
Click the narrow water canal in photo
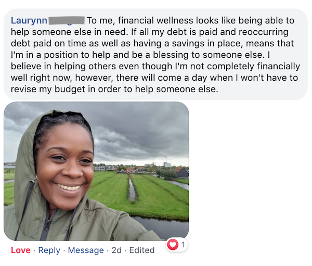pyautogui.click(x=132, y=189)
